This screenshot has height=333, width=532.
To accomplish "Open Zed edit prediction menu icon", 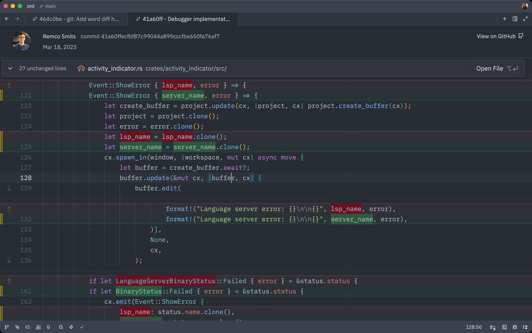I will pyautogui.click(x=493, y=327).
